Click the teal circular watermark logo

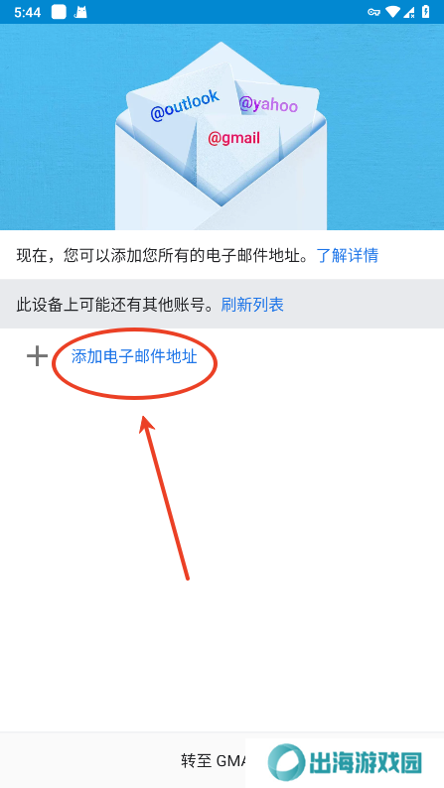[287, 762]
